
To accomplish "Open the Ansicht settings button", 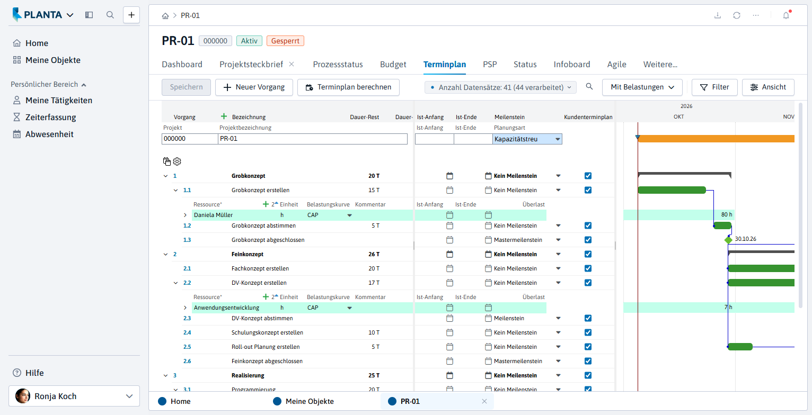I will coord(768,87).
